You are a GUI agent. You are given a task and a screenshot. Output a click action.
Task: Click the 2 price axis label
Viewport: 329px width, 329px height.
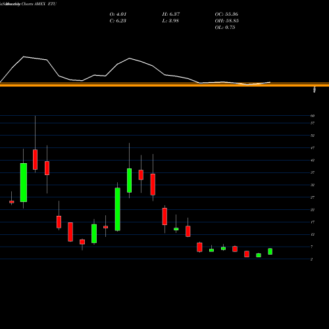(312, 259)
